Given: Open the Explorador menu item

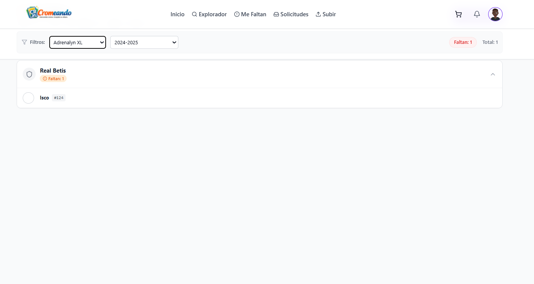Looking at the screenshot, I should click(x=209, y=14).
